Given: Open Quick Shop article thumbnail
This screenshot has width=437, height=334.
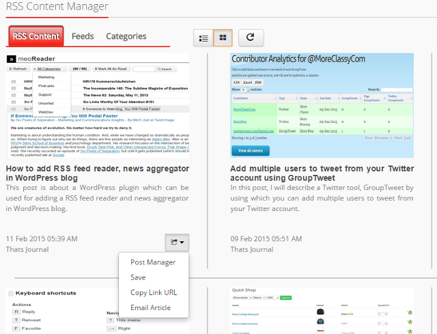Looking at the screenshot, I should tap(322, 311).
